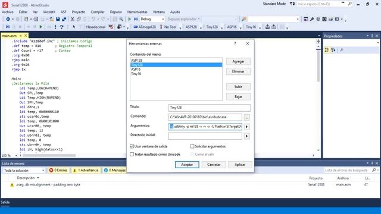
Task: Click the first device programming upload icon
Action: [x=267, y=27]
